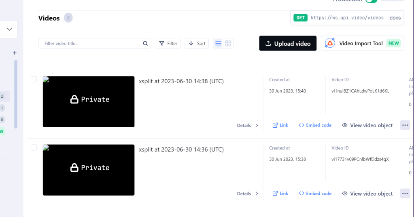This screenshot has width=414, height=217.
Task: Select checkbox for xsplit 14:36 video
Action: pos(34,147)
